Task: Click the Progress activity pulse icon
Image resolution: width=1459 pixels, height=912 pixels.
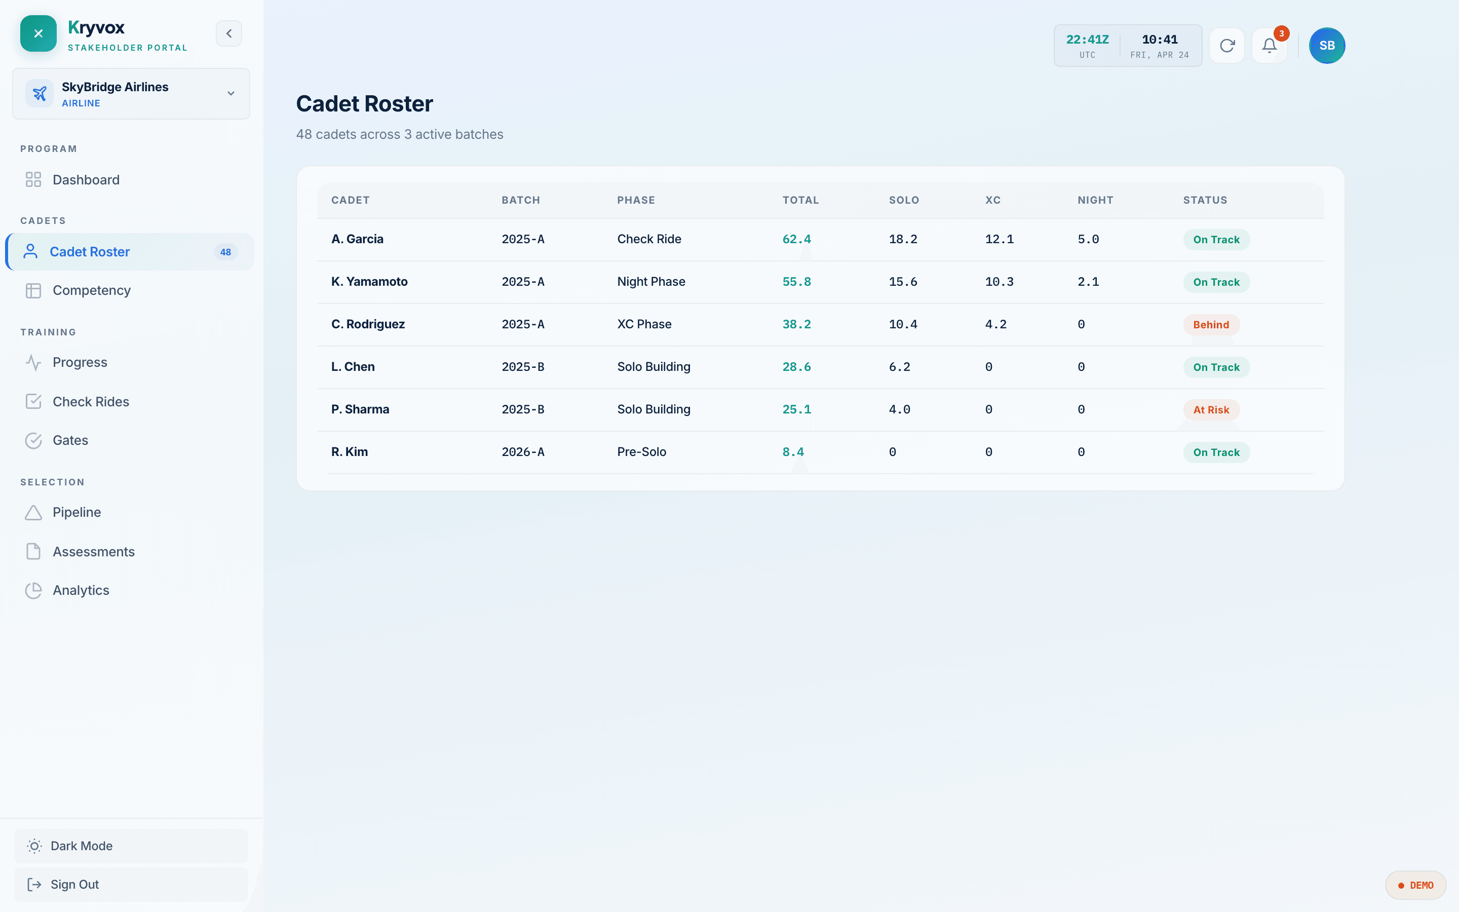Action: click(x=34, y=362)
